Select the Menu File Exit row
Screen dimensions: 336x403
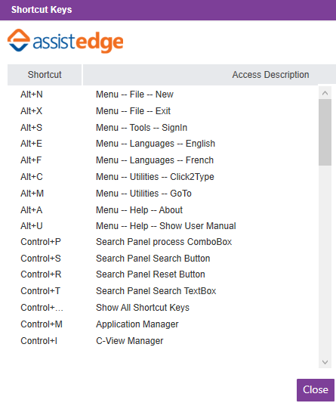(163, 111)
